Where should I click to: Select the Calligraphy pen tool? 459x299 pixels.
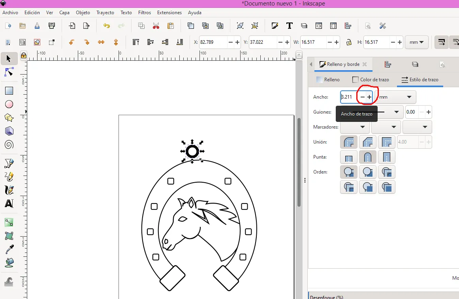click(9, 190)
